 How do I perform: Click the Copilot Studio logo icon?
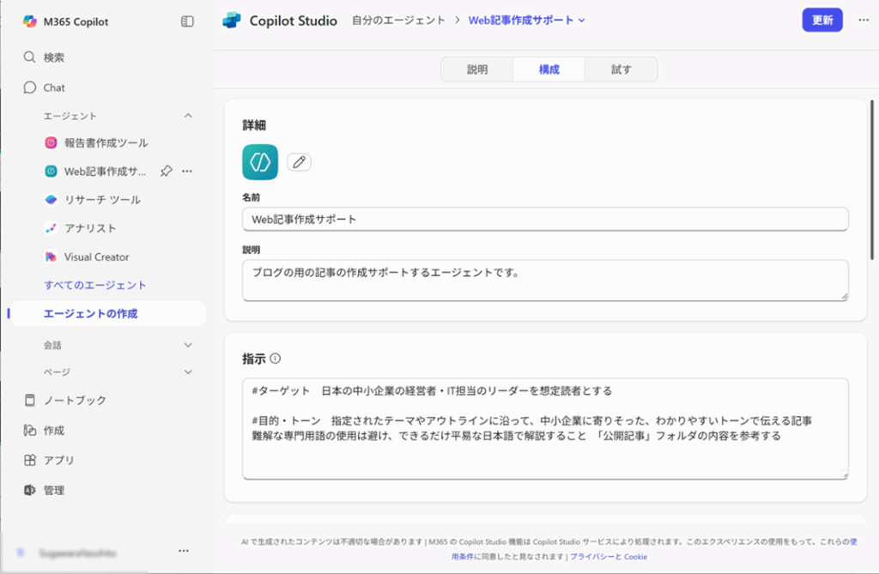click(232, 21)
